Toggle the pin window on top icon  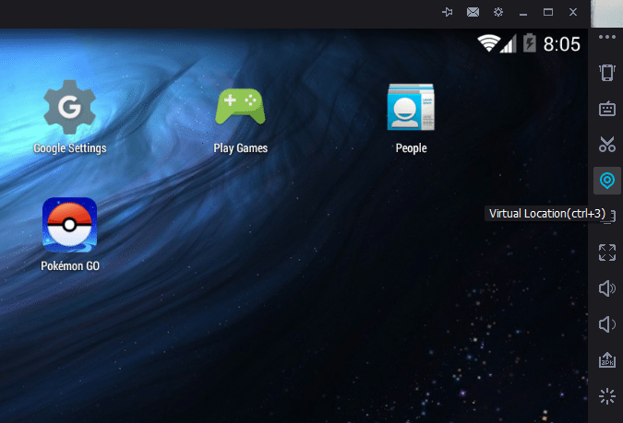(x=448, y=12)
